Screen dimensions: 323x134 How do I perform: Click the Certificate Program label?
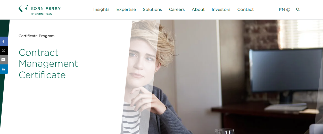(x=37, y=36)
